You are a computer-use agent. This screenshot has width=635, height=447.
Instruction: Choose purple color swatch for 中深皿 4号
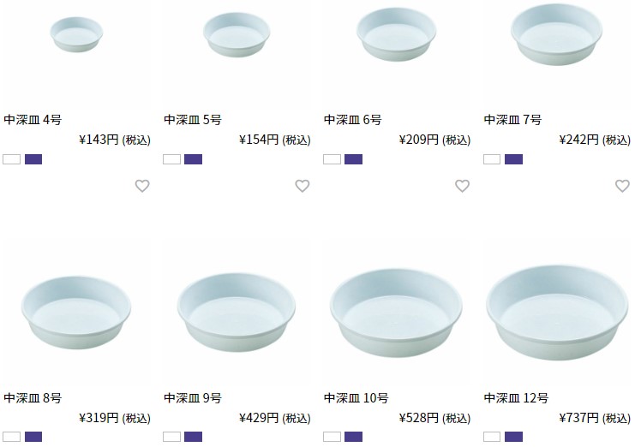pyautogui.click(x=33, y=159)
